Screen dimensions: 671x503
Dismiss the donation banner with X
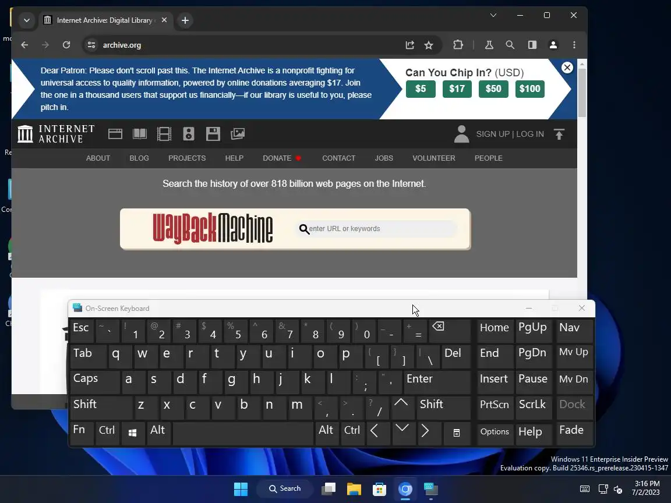click(x=567, y=68)
